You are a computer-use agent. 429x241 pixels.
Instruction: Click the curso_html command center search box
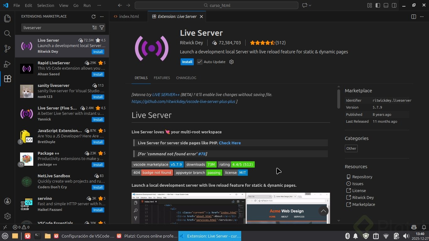click(x=216, y=5)
